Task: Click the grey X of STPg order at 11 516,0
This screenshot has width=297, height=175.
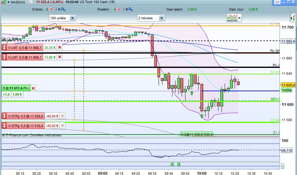Action: 63,125
